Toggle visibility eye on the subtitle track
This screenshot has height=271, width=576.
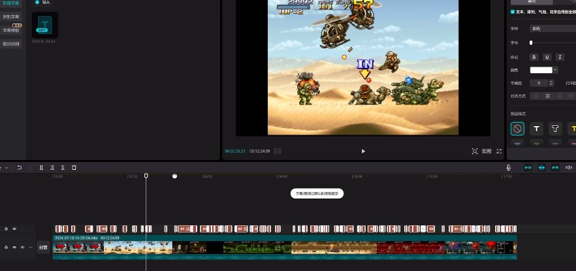point(14,229)
